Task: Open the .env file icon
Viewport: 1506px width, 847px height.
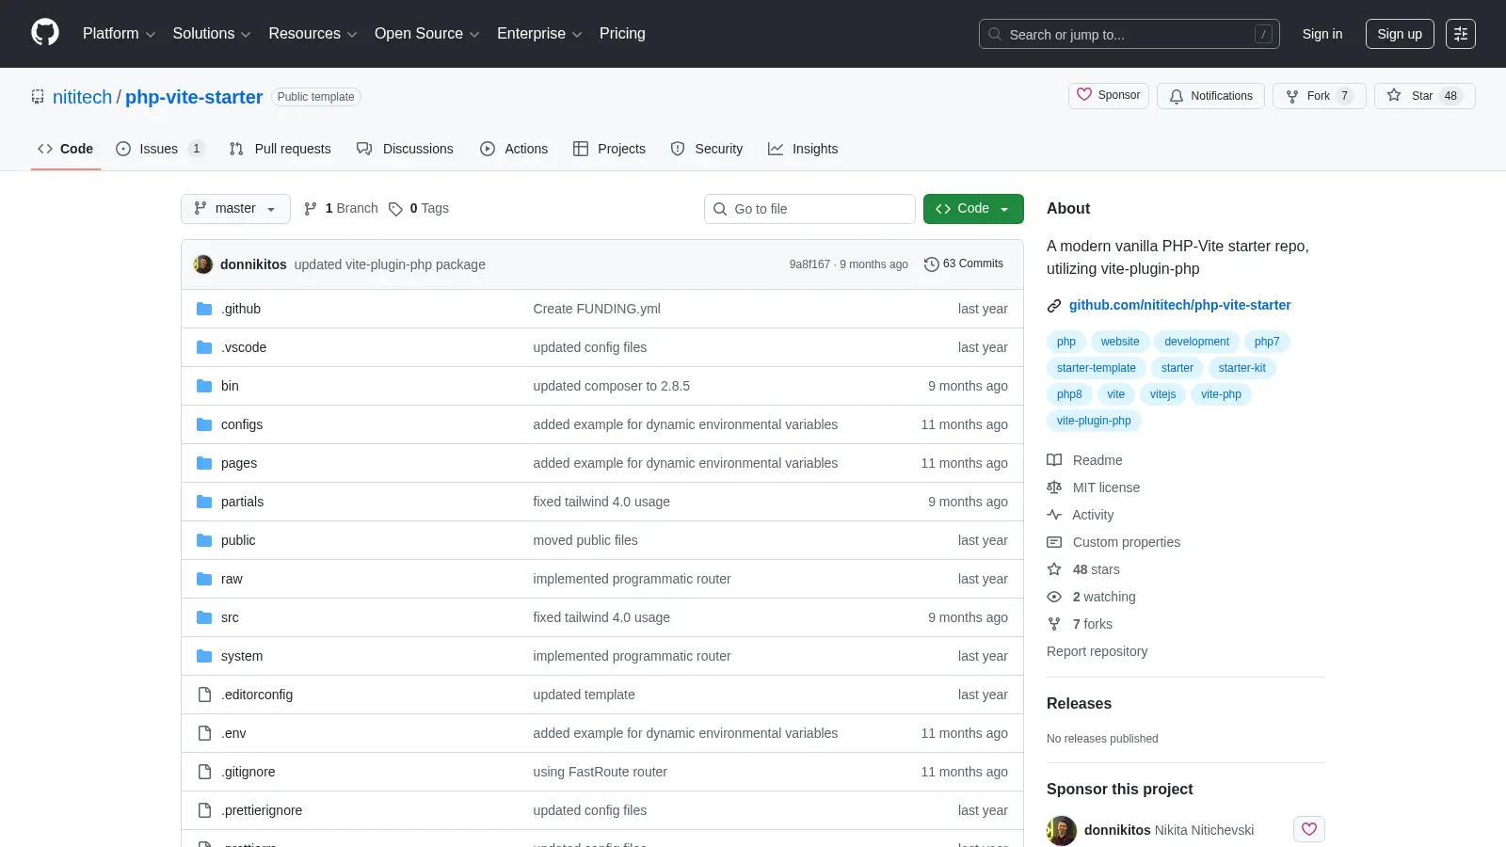Action: pos(204,733)
